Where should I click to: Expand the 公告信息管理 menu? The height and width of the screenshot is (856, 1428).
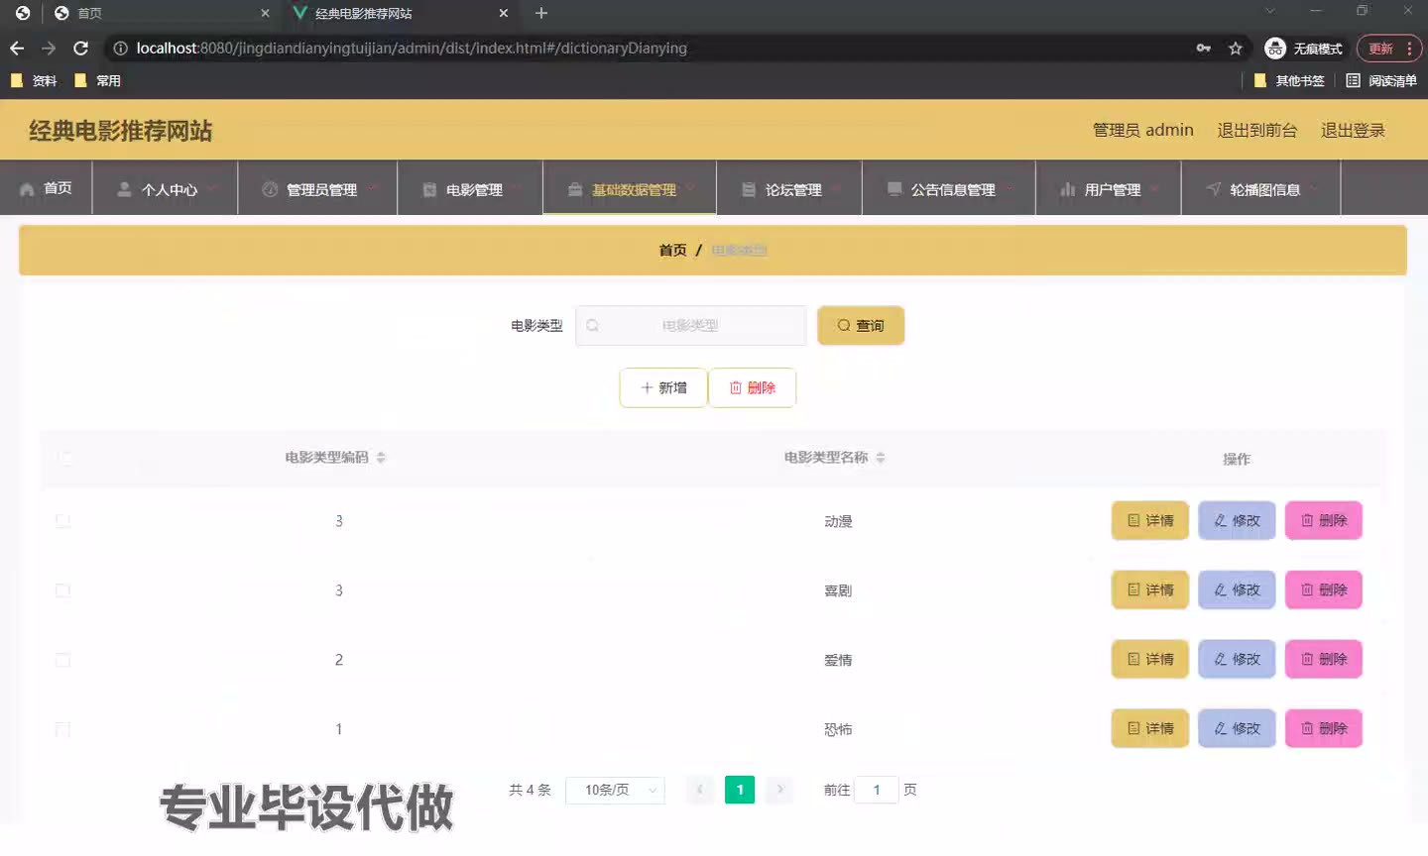949,188
